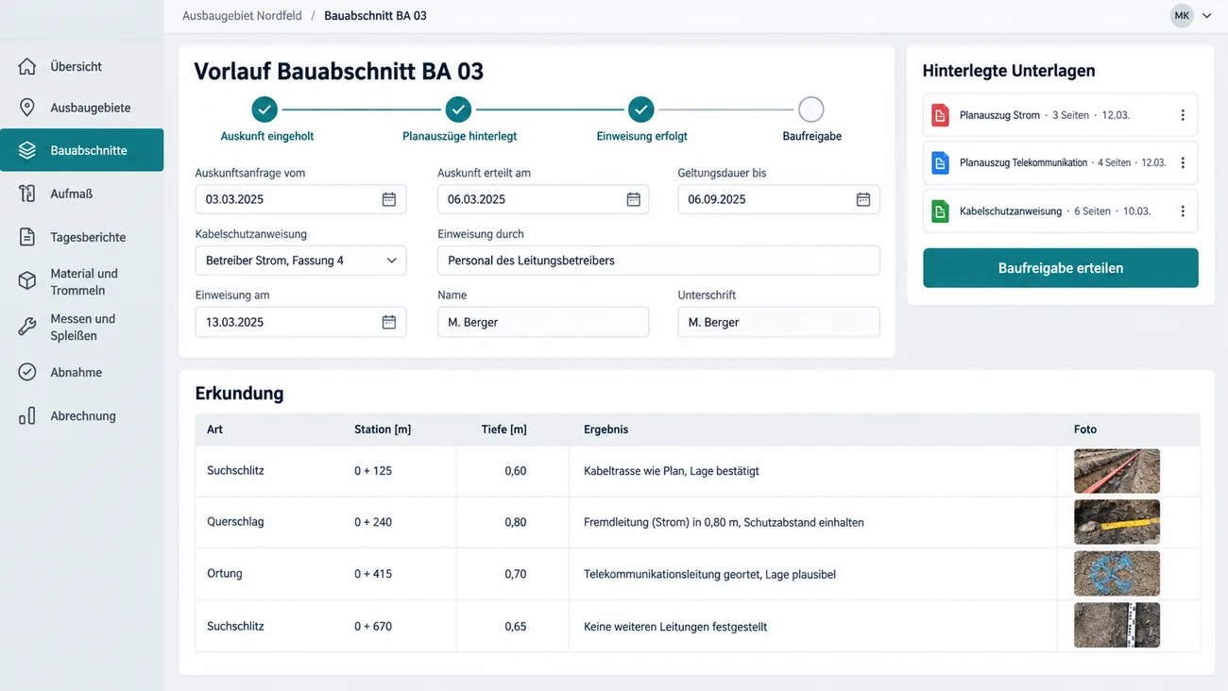Viewport: 1228px width, 691px height.
Task: Click the Messen und Spleißen wrench icon
Action: pyautogui.click(x=27, y=327)
